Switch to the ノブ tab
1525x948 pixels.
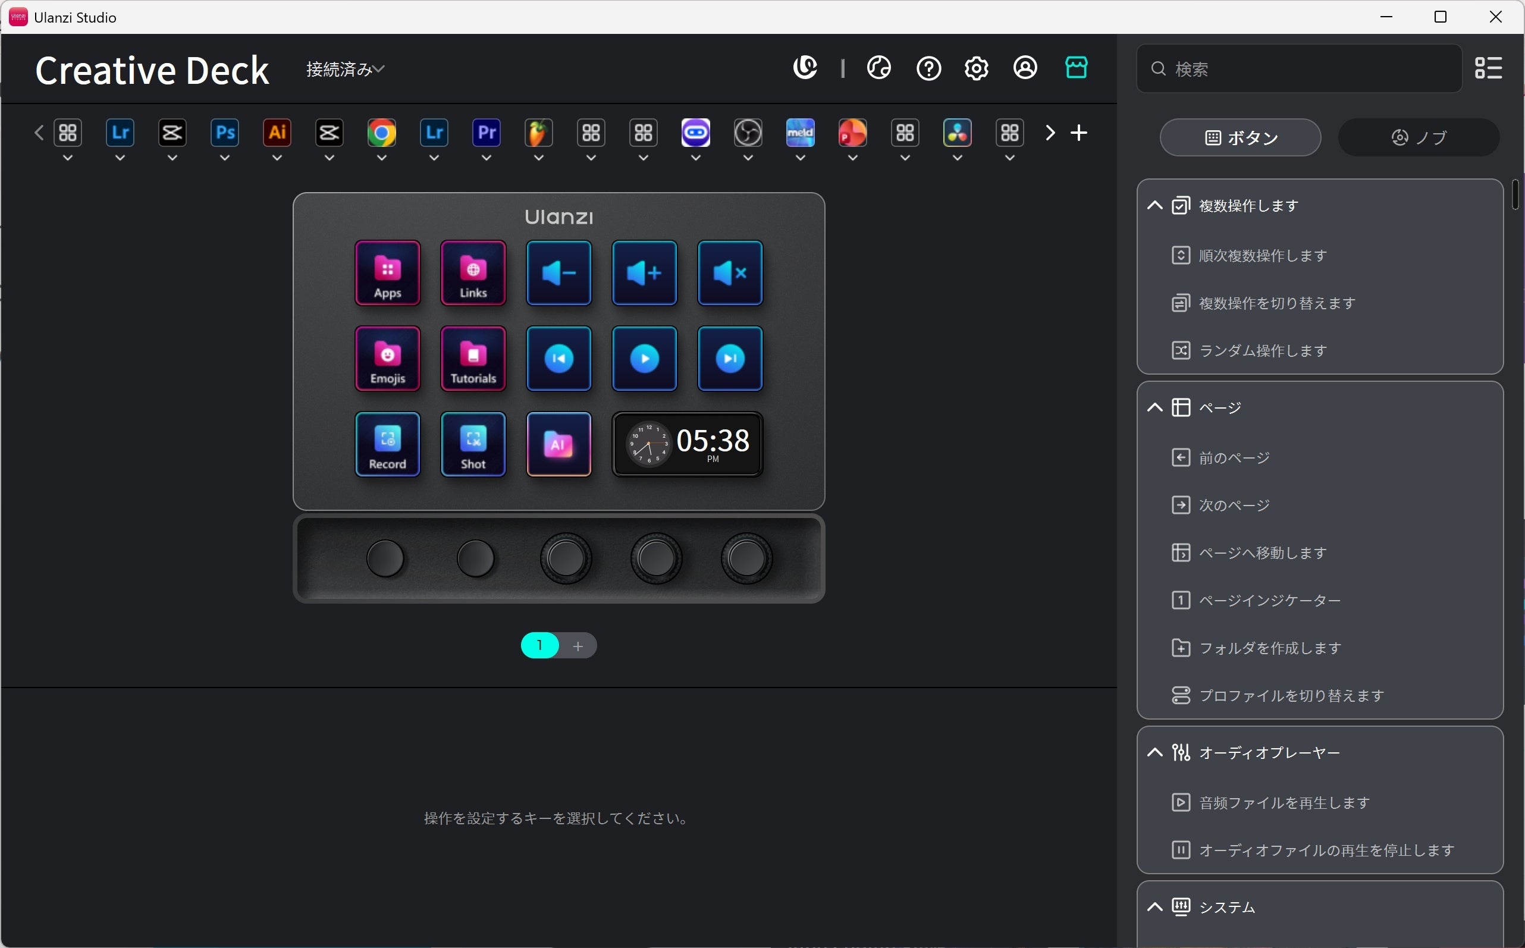pyautogui.click(x=1419, y=137)
